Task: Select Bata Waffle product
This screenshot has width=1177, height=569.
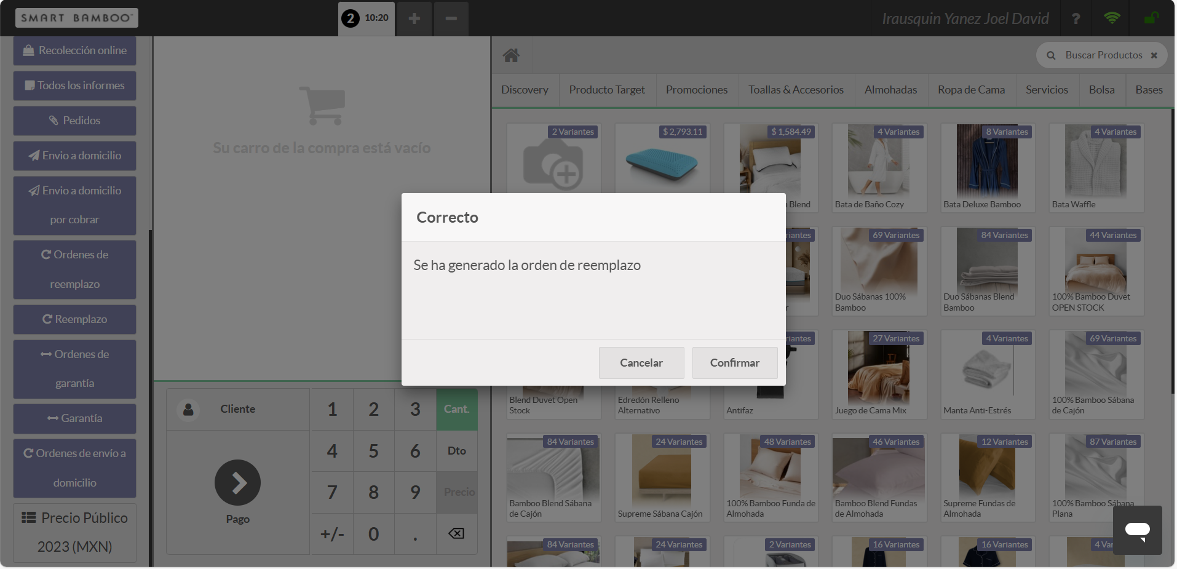Action: (1096, 168)
